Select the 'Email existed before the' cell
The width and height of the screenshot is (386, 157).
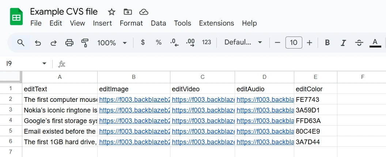point(60,131)
